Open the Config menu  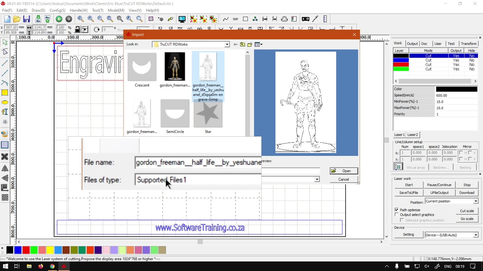(x=57, y=11)
